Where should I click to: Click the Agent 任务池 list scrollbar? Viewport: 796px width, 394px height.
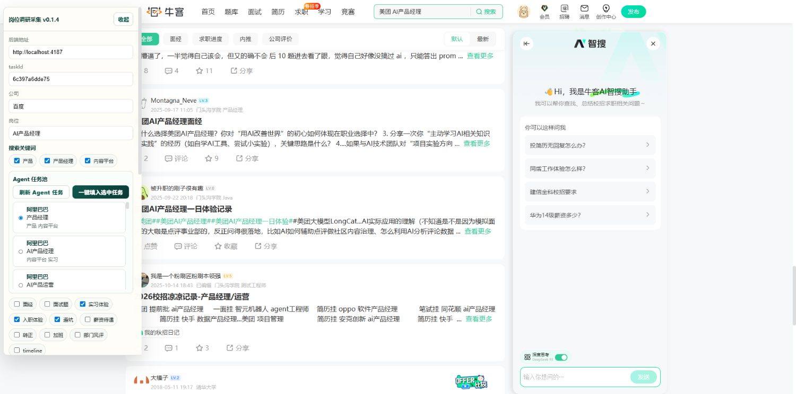coord(127,205)
